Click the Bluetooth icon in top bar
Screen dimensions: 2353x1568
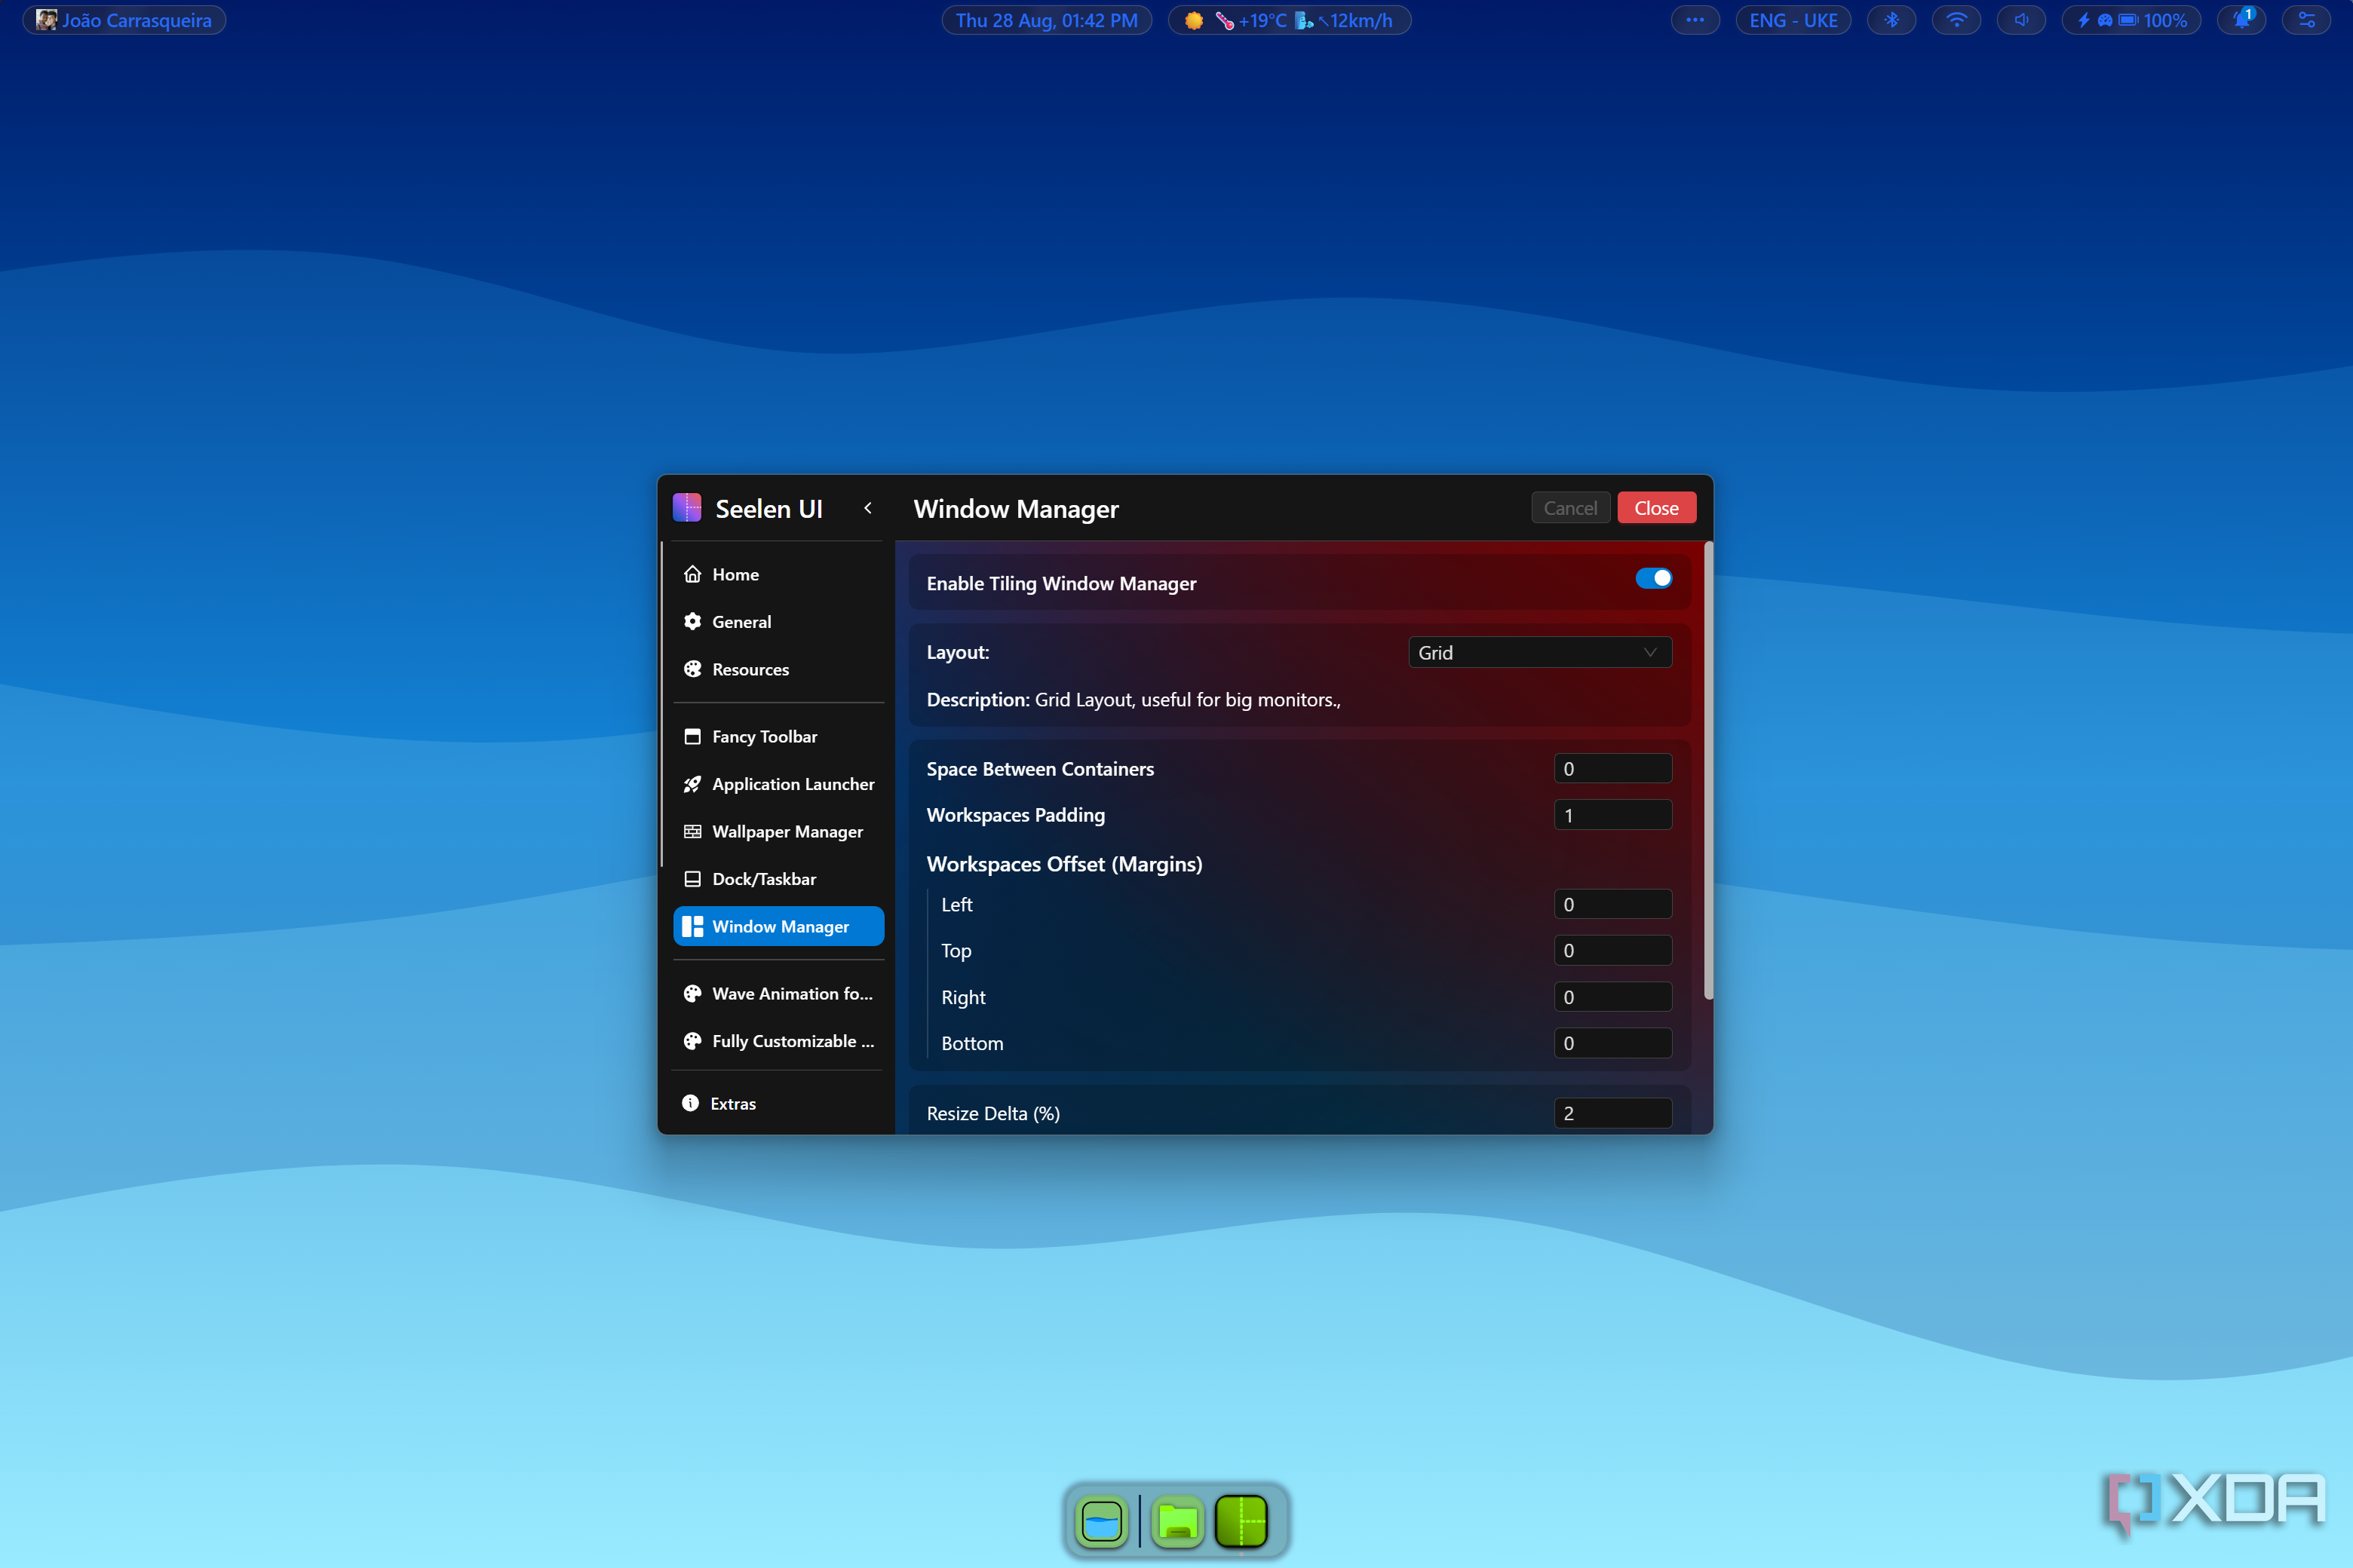coord(1891,20)
